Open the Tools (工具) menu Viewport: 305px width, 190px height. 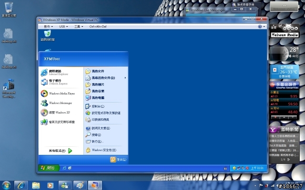coord(79,27)
